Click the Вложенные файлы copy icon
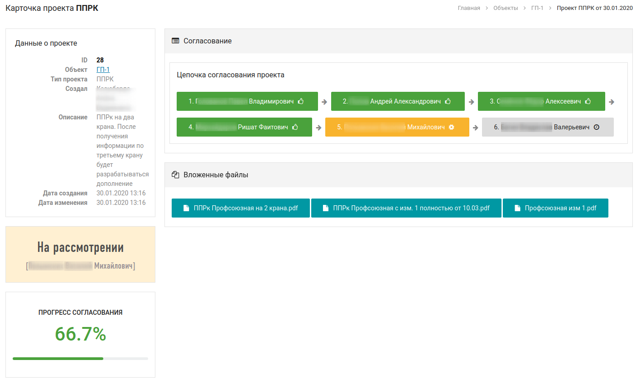Viewport: 641px width, 379px height. tap(175, 175)
